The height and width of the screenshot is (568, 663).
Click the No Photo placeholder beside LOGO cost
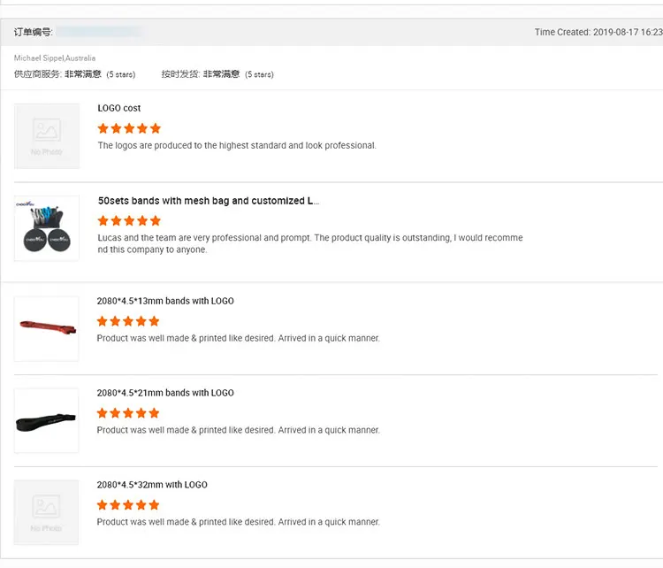click(47, 135)
